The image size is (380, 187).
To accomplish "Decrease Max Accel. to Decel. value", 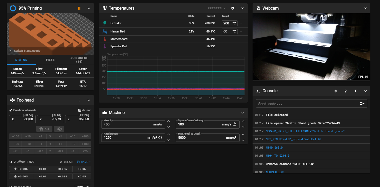I will (x=243, y=140).
